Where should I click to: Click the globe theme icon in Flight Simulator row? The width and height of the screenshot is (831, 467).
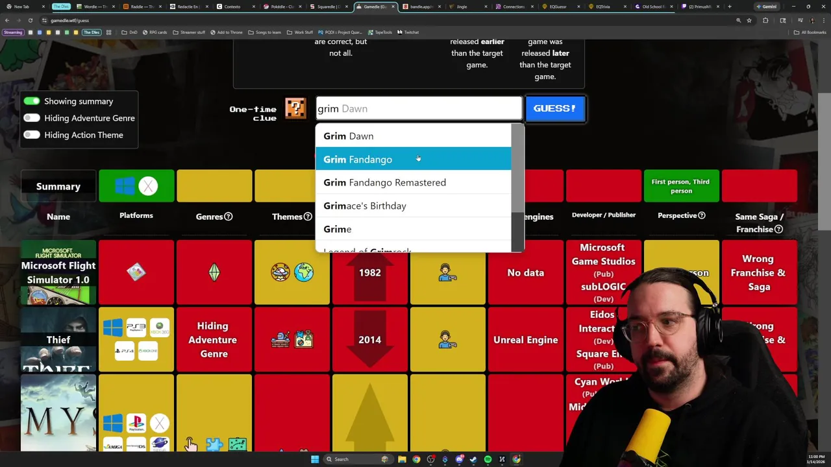303,272
